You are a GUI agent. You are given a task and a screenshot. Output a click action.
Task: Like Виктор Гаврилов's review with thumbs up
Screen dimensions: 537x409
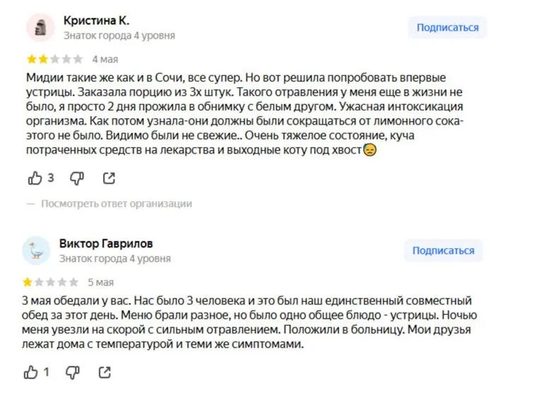click(x=30, y=371)
